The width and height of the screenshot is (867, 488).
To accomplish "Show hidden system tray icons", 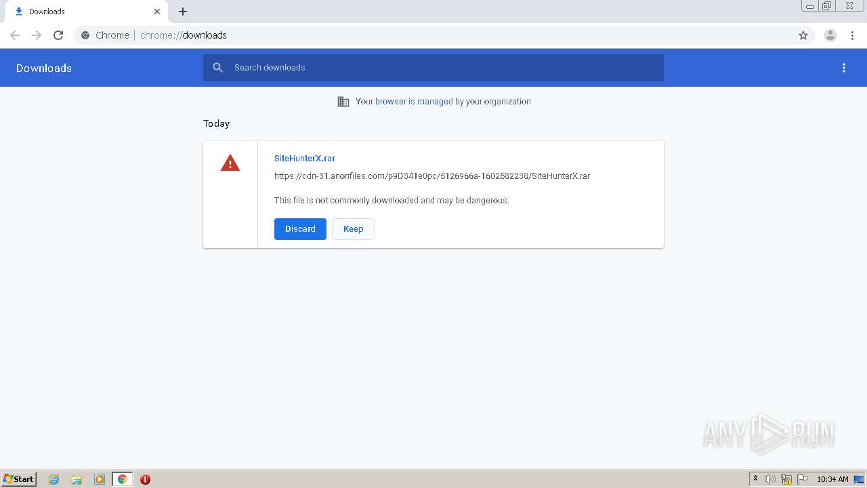I will 755,479.
